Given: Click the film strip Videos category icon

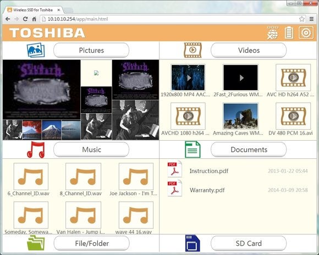Looking at the screenshot, I should [x=193, y=50].
